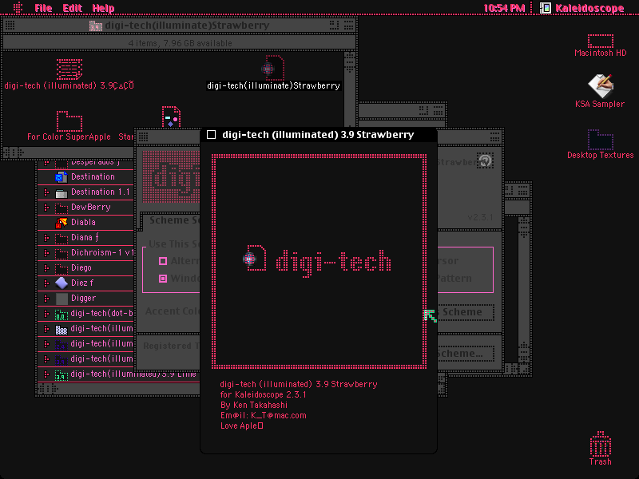Select the digi-tech(dot-b green folder icon
Screen dimensions: 639x479
pos(62,314)
